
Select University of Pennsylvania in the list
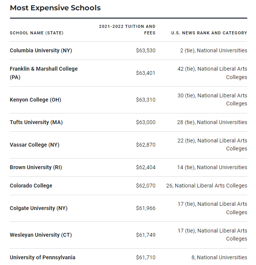(42, 257)
